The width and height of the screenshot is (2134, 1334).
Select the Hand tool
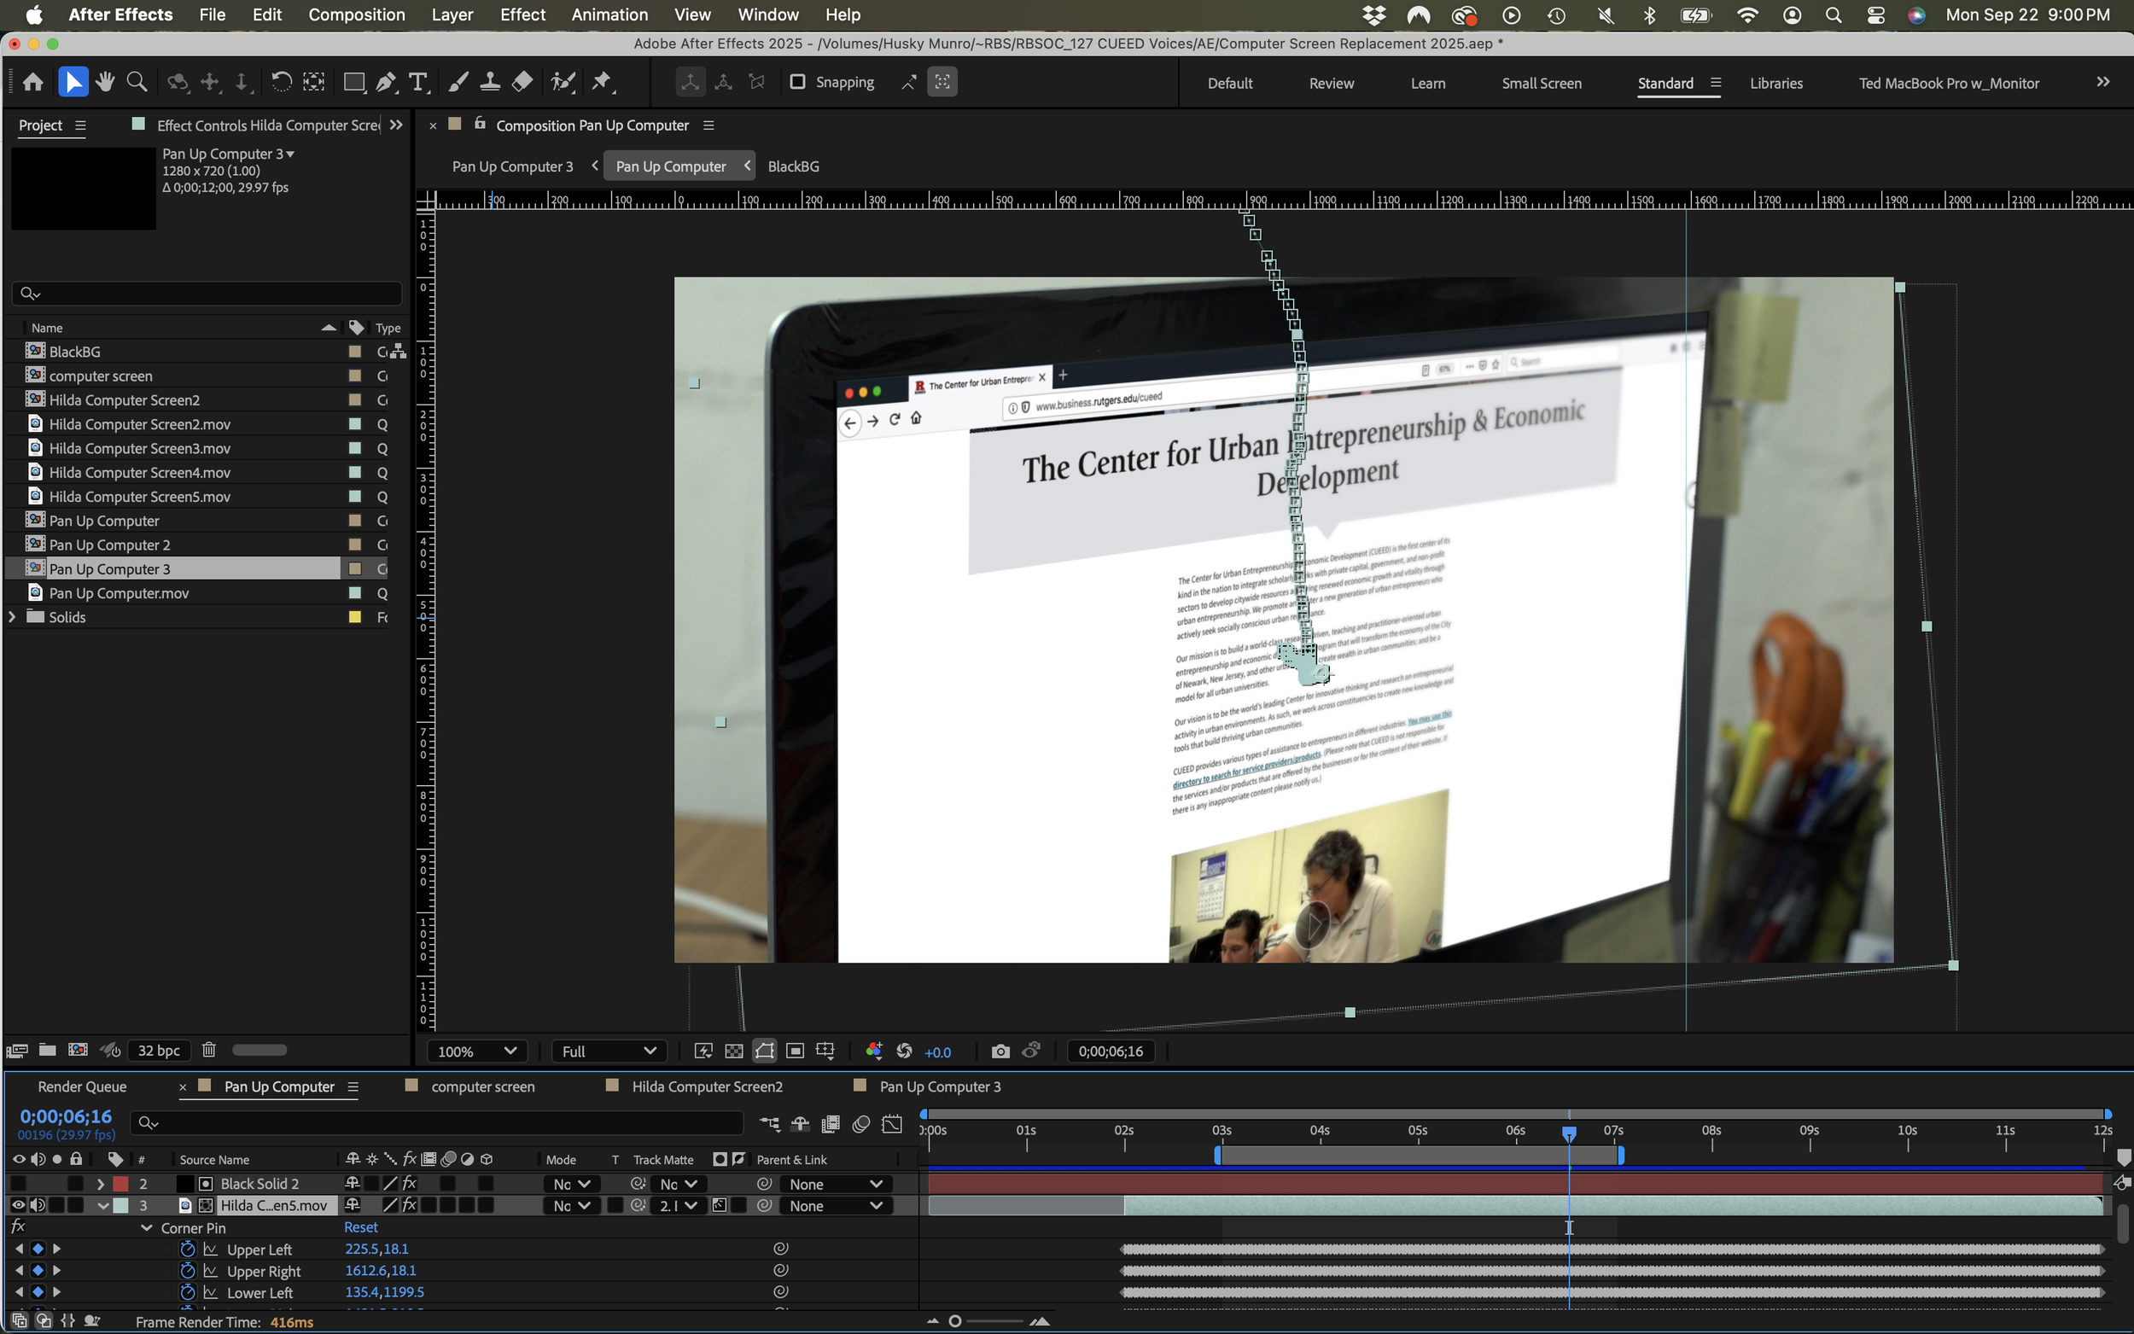tap(105, 82)
